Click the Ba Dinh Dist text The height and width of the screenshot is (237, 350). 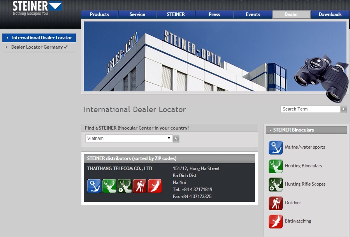tap(185, 176)
